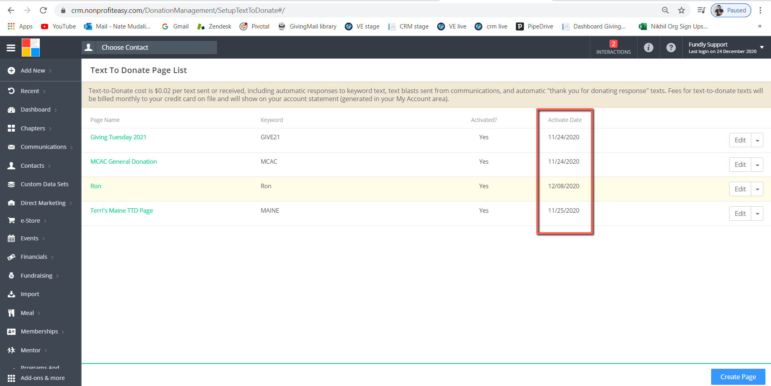Click the Create Page button
The height and width of the screenshot is (386, 771).
click(738, 377)
